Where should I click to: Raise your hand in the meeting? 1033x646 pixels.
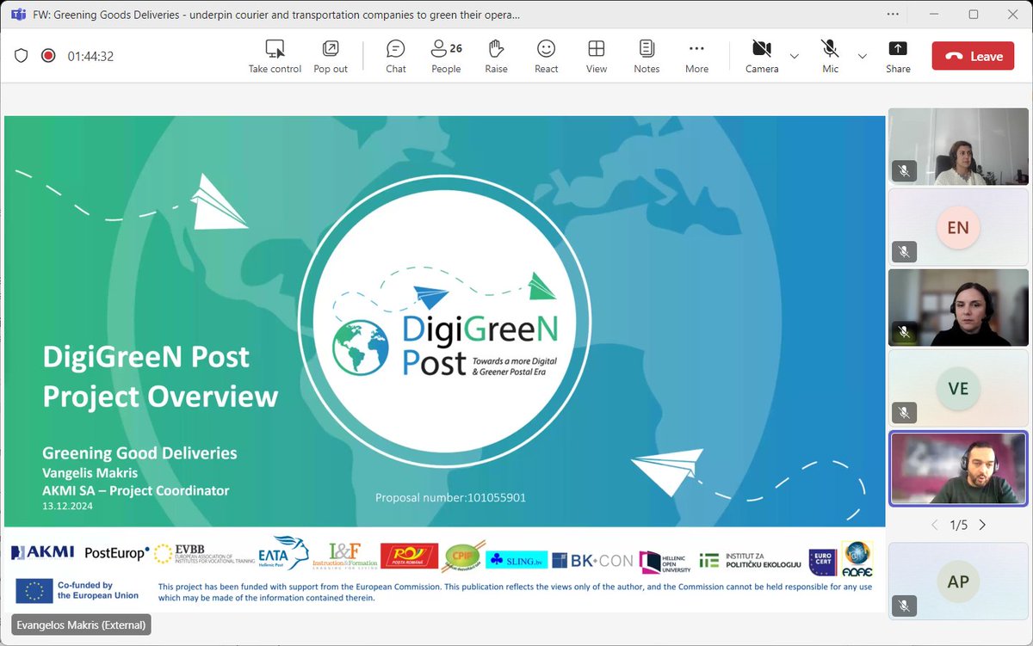[x=496, y=57]
